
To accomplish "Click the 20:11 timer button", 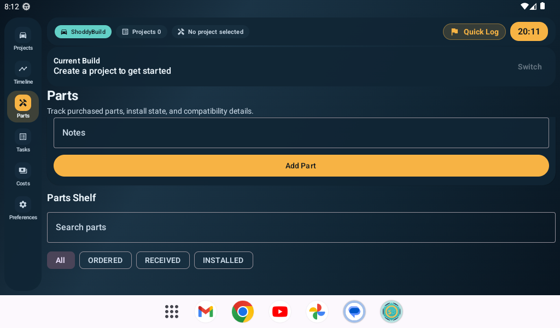I will click(x=529, y=31).
